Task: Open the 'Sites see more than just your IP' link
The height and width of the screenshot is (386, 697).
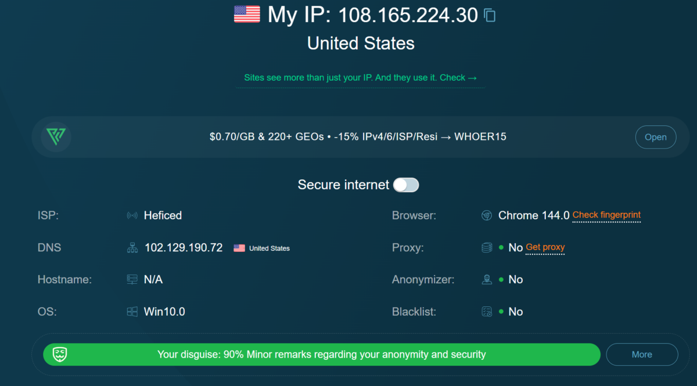Action: (x=360, y=77)
